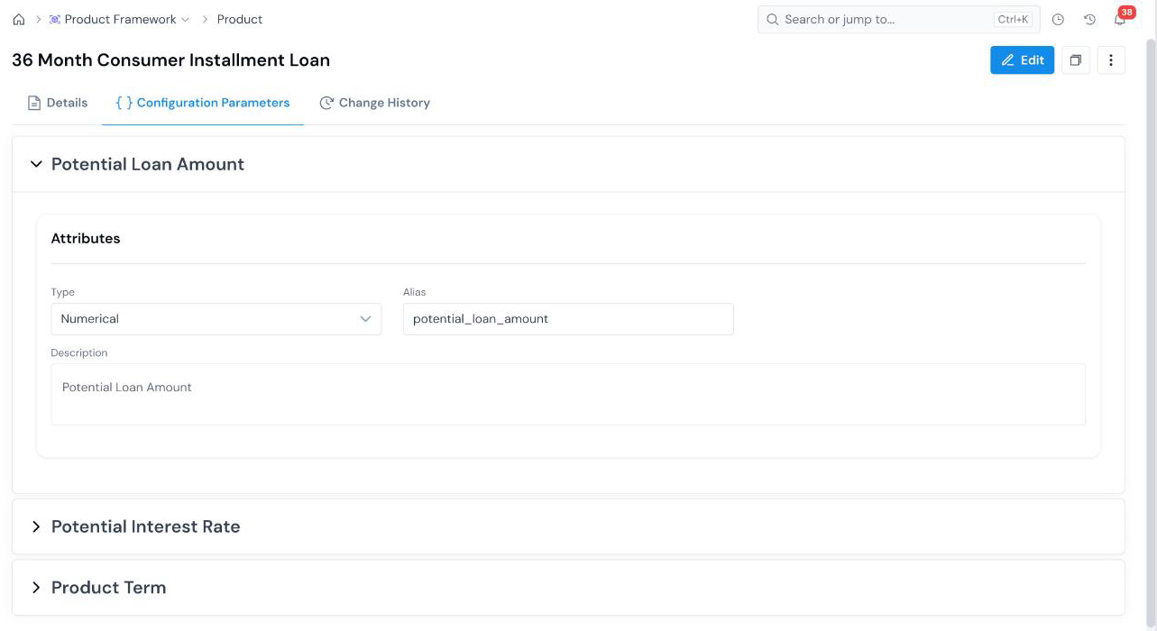The height and width of the screenshot is (631, 1157).
Task: Open the notifications bell with 38 badge
Action: 1121,17
